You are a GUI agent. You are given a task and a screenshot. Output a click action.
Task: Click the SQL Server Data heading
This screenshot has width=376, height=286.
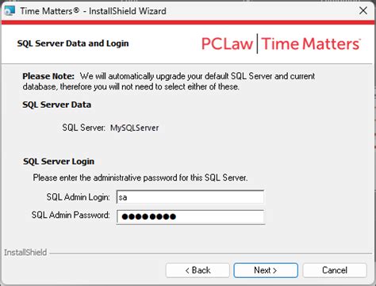(x=57, y=105)
